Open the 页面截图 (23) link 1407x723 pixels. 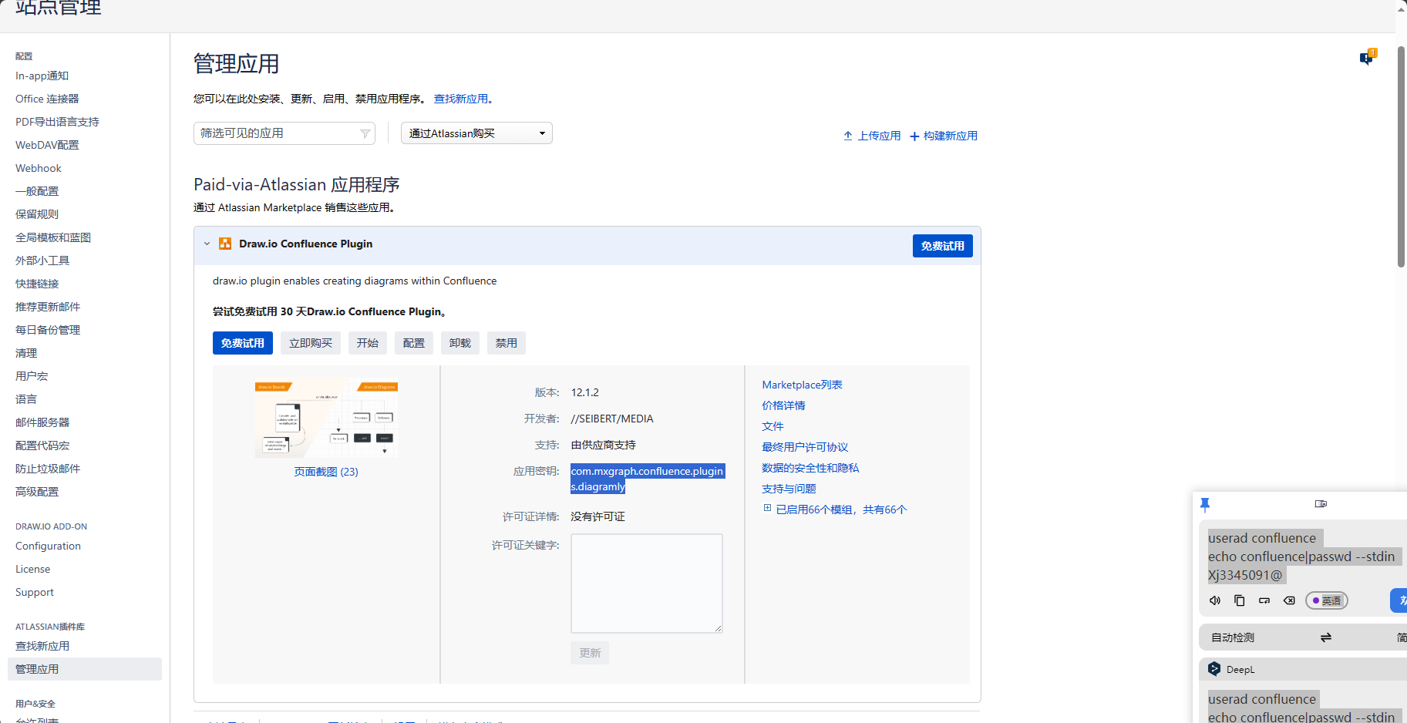326,472
